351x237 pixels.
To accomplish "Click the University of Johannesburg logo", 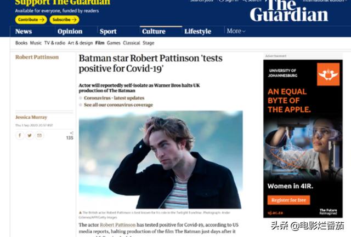I will (328, 74).
